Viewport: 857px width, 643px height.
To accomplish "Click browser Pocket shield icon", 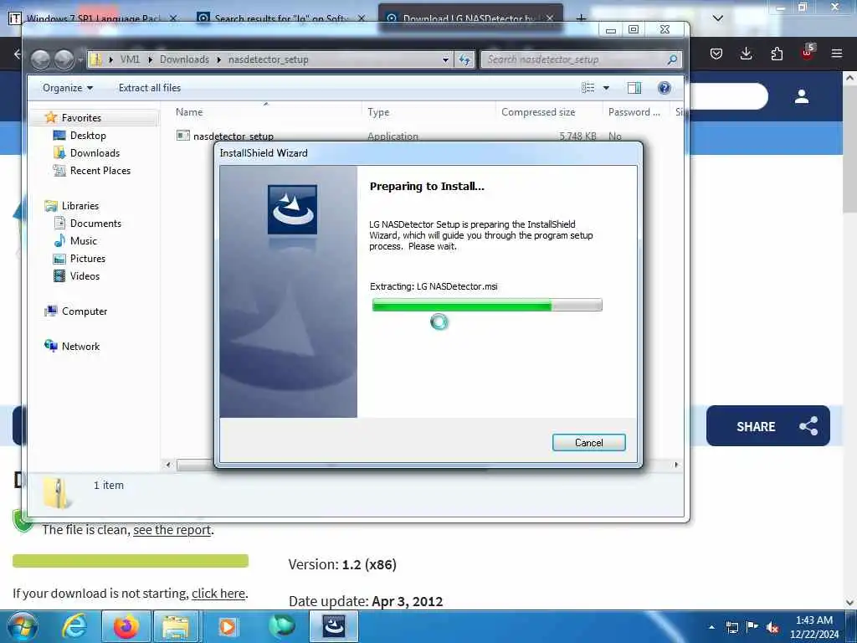I will pos(716,54).
